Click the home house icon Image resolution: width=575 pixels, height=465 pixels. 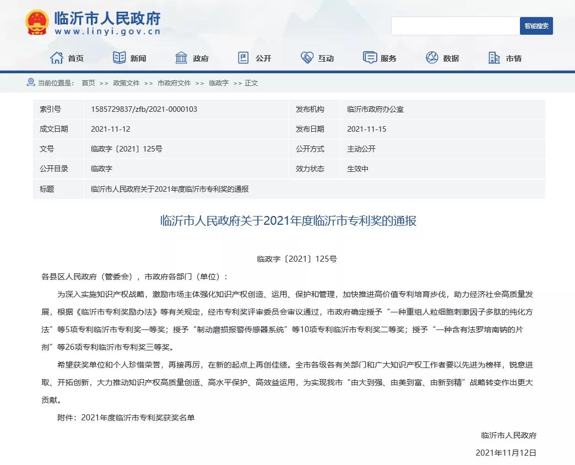(57, 58)
